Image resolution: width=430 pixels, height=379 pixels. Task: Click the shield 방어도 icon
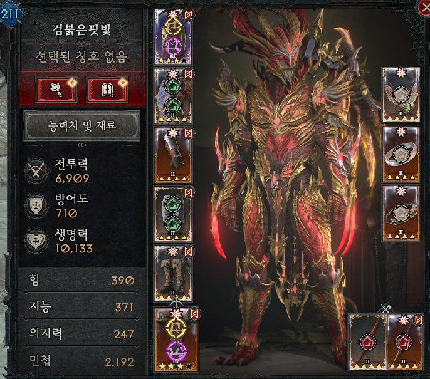click(36, 205)
